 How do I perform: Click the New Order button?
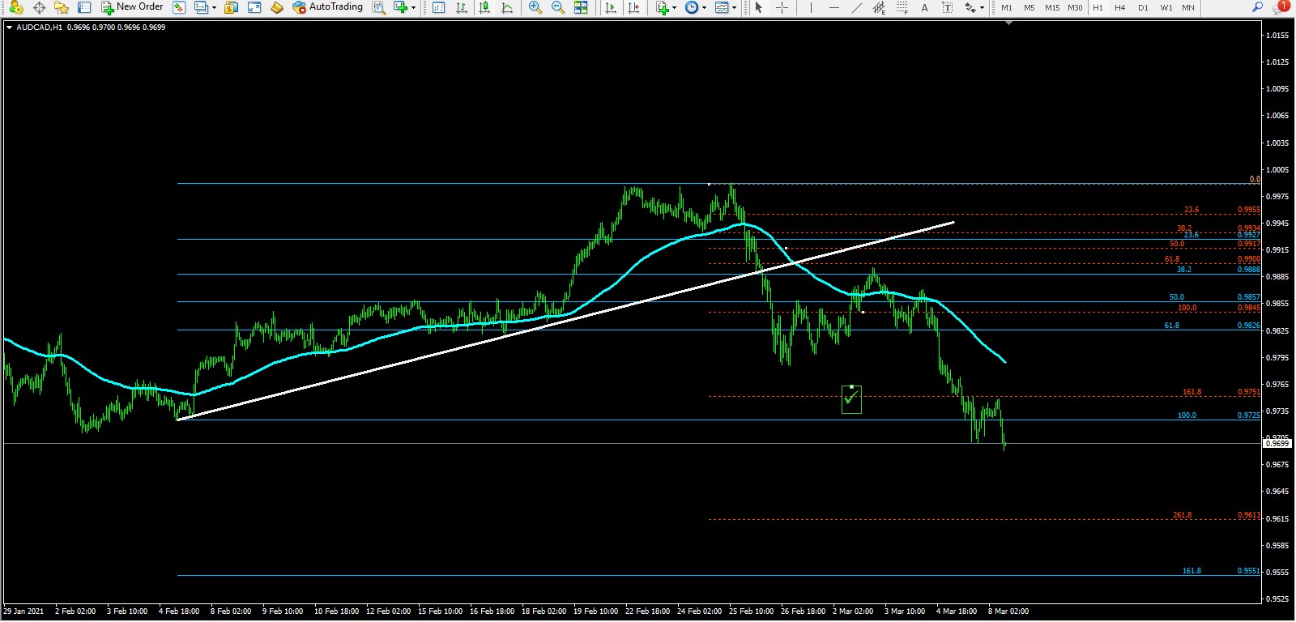[132, 7]
